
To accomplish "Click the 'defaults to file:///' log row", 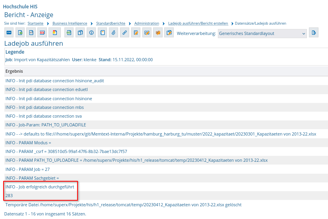I will point(166,134).
